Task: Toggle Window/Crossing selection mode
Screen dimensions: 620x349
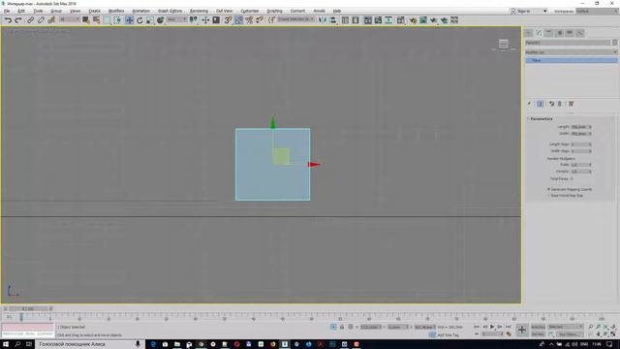Action: [117, 20]
